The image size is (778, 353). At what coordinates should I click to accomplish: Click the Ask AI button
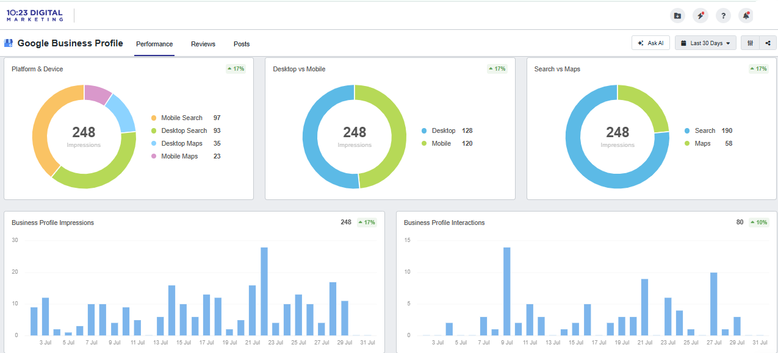pos(650,43)
